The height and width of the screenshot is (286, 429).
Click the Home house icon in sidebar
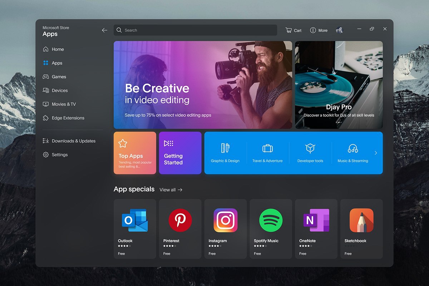click(46, 49)
